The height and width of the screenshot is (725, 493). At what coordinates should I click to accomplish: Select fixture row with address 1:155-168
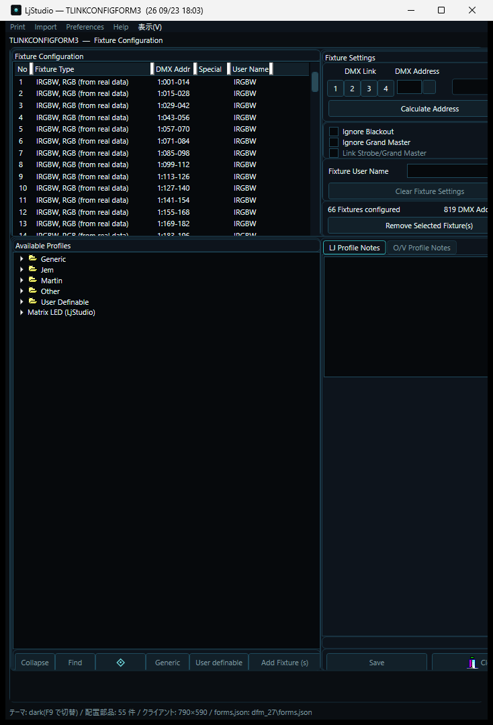[162, 212]
